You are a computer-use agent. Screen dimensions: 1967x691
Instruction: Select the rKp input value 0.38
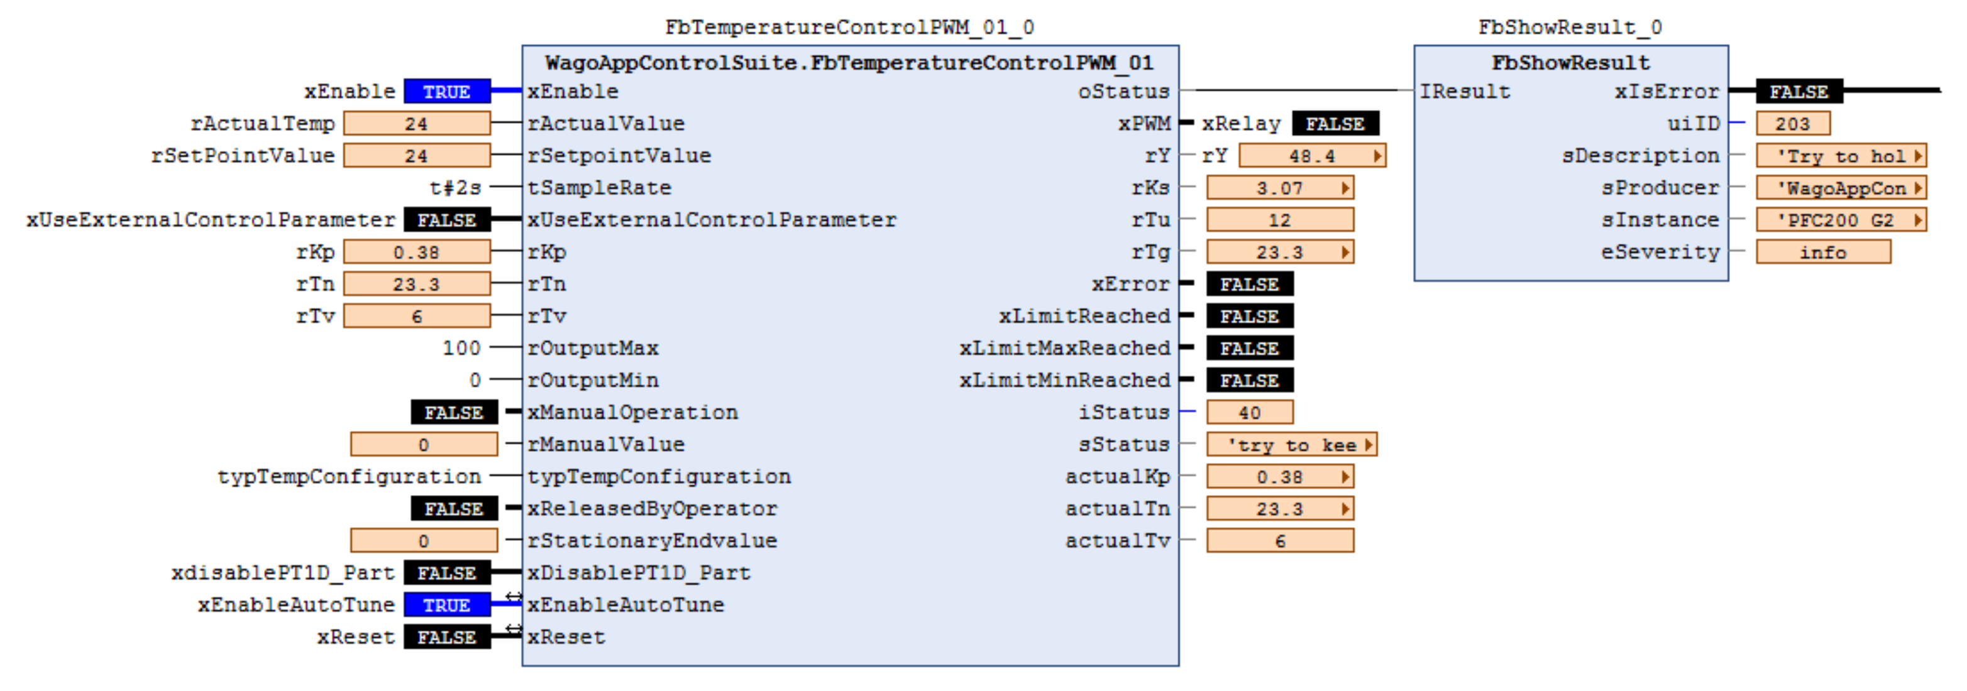point(416,252)
